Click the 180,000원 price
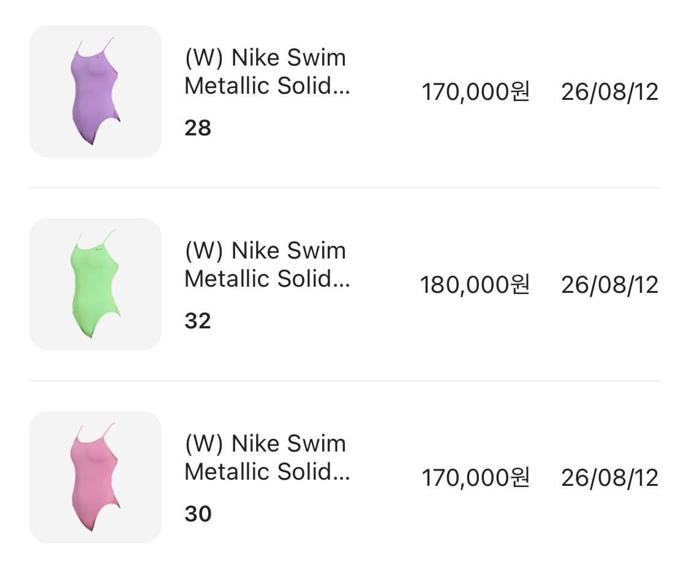Screen dimensions: 689x571 pyautogui.click(x=475, y=285)
